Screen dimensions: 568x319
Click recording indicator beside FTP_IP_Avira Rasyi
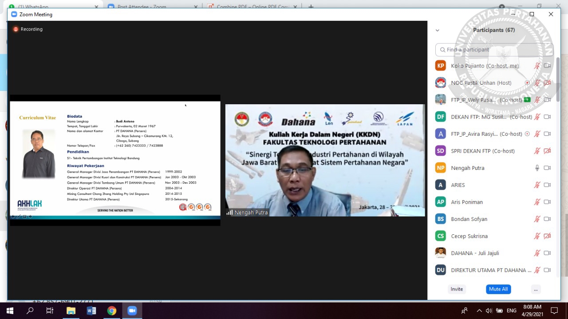click(527, 134)
